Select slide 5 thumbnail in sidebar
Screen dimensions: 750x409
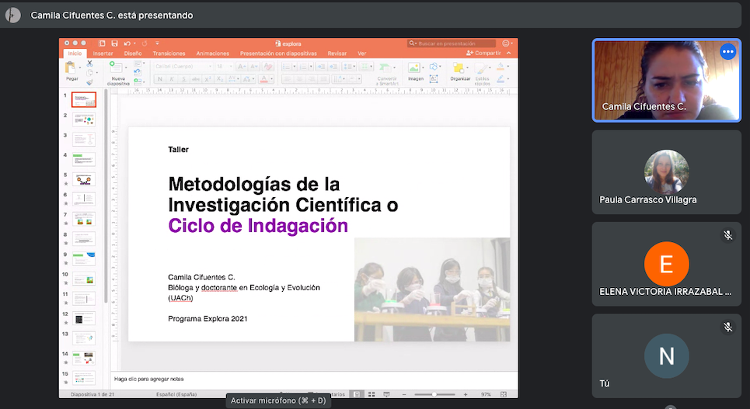pos(84,179)
